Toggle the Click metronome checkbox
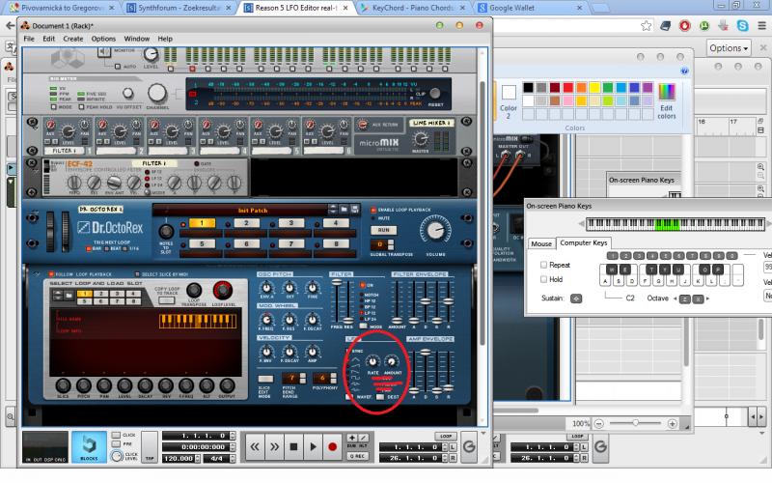 click(x=116, y=436)
